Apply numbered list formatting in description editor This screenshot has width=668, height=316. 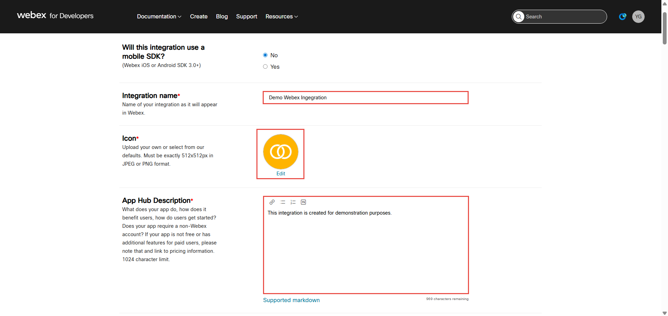[x=293, y=202]
